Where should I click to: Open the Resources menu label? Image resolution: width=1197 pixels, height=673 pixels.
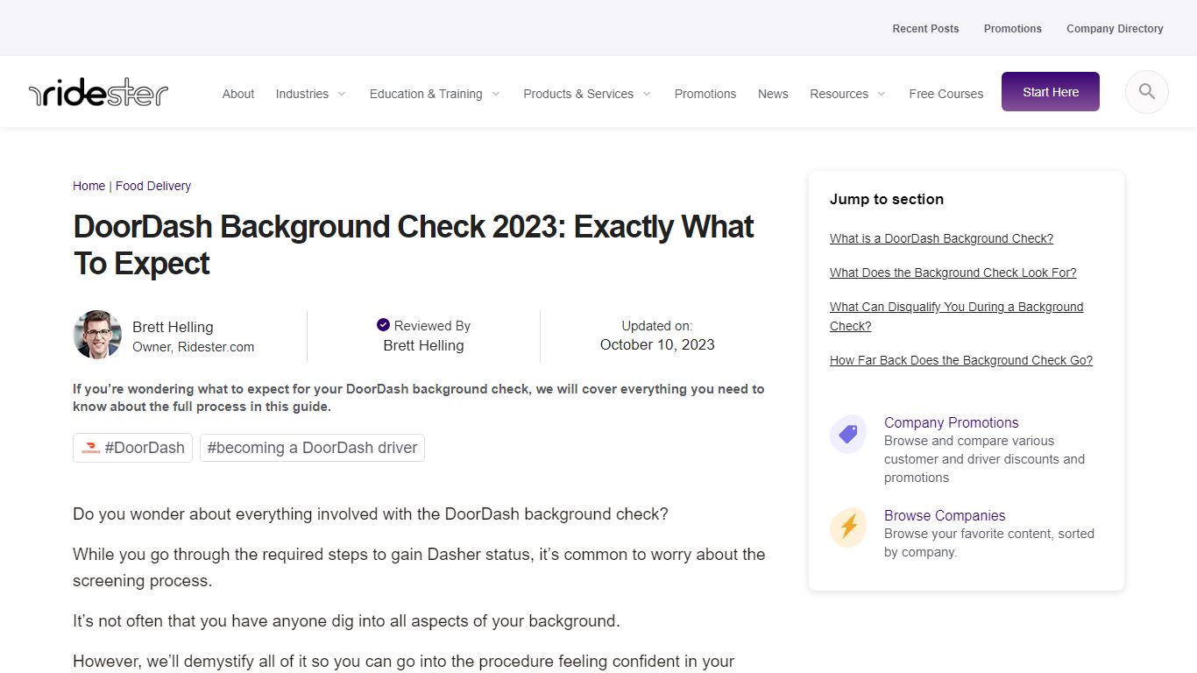839,94
